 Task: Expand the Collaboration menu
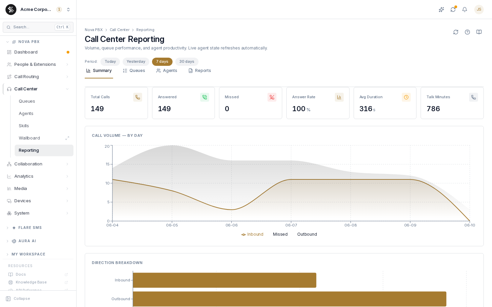(x=38, y=164)
